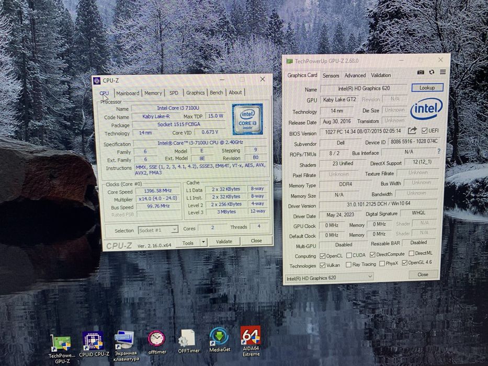
Task: Toggle the Ray Tracing checkbox
Action: 348,265
